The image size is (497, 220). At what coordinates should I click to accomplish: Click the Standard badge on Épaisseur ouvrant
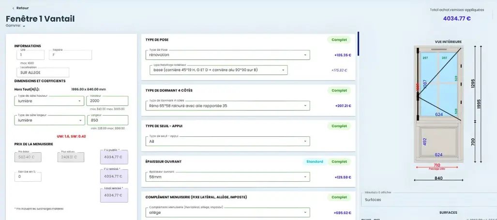coord(314,161)
